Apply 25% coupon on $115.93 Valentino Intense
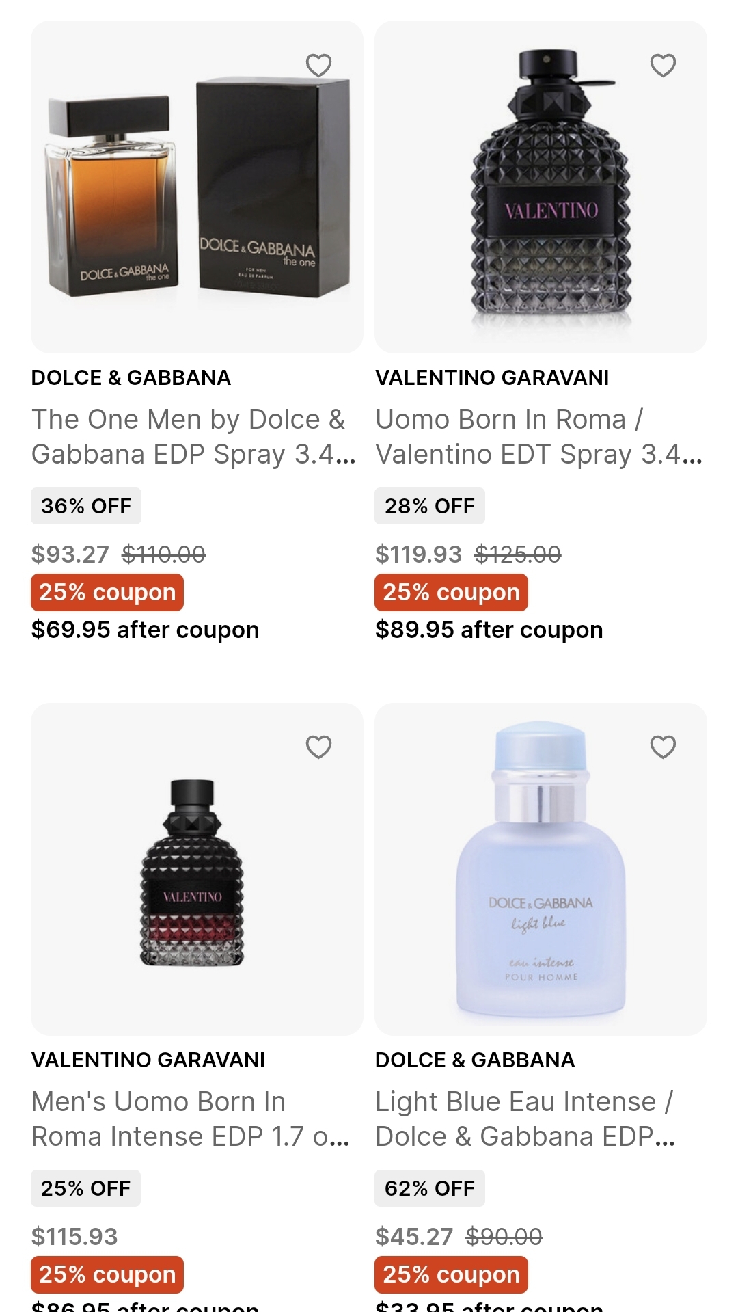Screen dimensions: 738x1312 click(x=107, y=1274)
